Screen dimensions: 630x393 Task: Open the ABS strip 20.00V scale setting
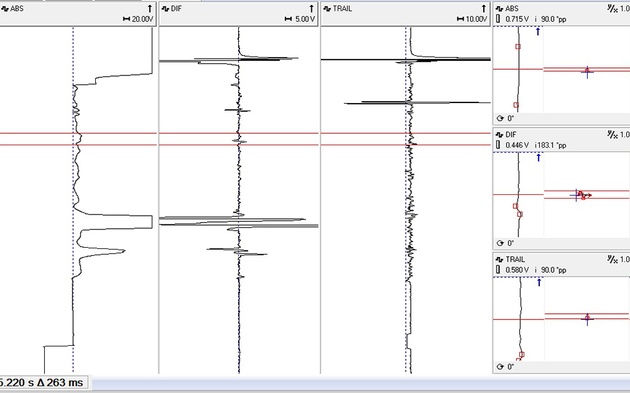pos(138,19)
